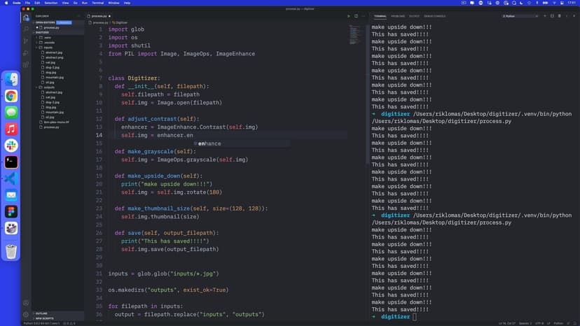Open the Run and Debug view

[26, 52]
